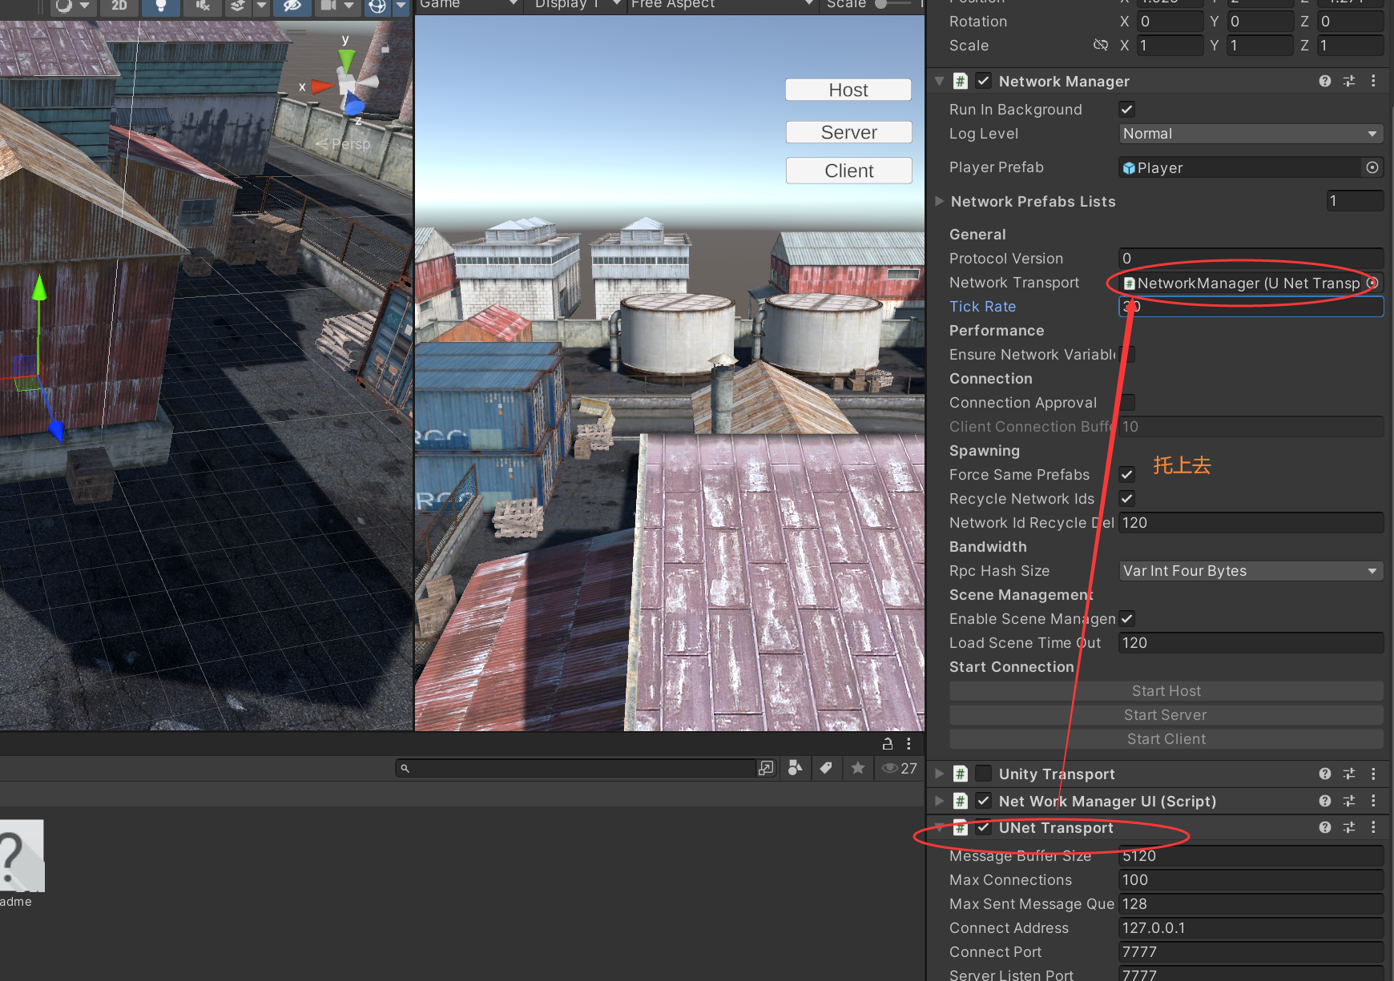
Task: Open scene camera settings icon
Action: 329,6
